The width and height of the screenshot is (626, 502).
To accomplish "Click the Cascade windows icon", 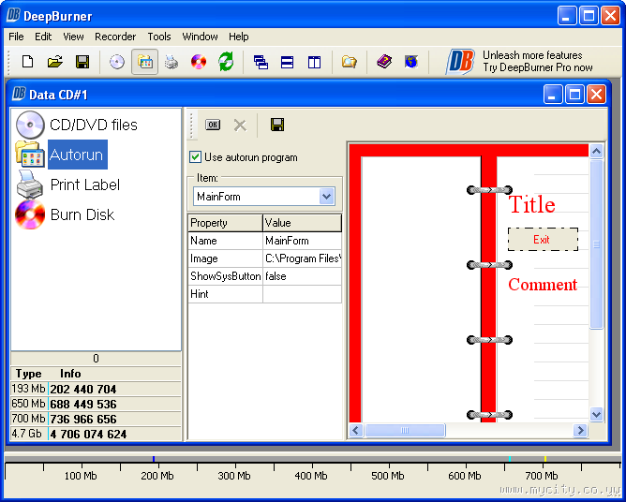I will (x=261, y=62).
